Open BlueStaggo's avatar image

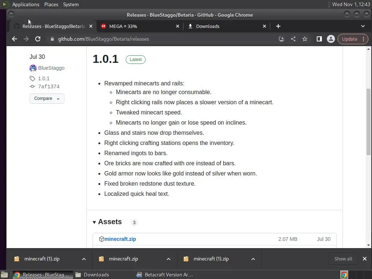click(x=33, y=68)
